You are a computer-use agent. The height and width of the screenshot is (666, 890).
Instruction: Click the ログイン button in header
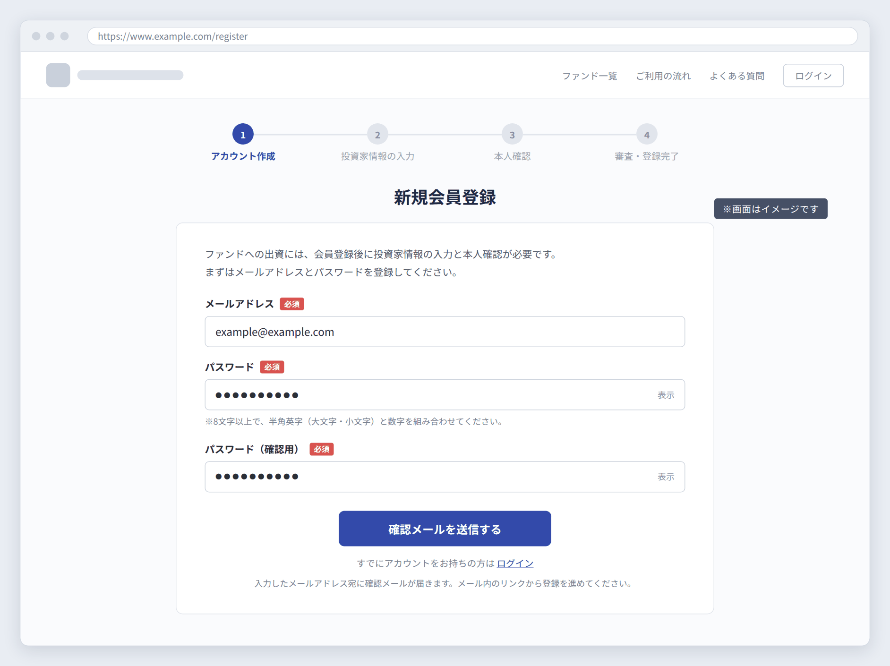pyautogui.click(x=813, y=76)
